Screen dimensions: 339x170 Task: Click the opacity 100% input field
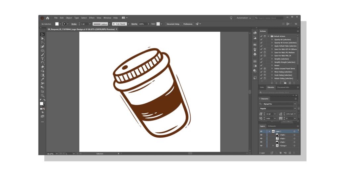click(x=143, y=24)
